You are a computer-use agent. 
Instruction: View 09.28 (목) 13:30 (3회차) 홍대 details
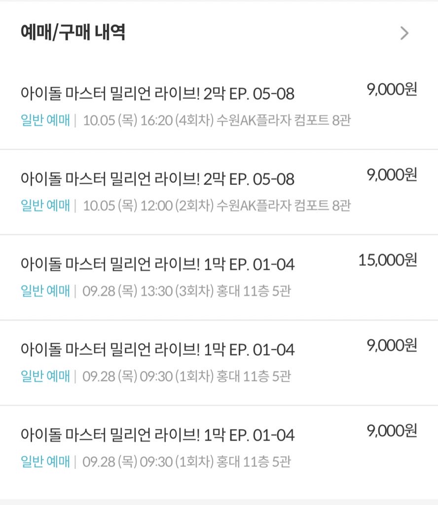[x=186, y=291]
